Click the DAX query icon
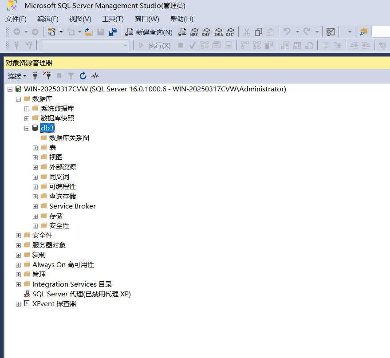 230,32
